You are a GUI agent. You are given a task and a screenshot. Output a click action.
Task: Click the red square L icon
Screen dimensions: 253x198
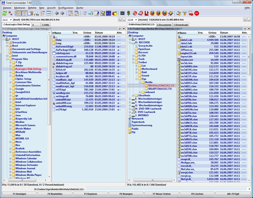[147, 13]
